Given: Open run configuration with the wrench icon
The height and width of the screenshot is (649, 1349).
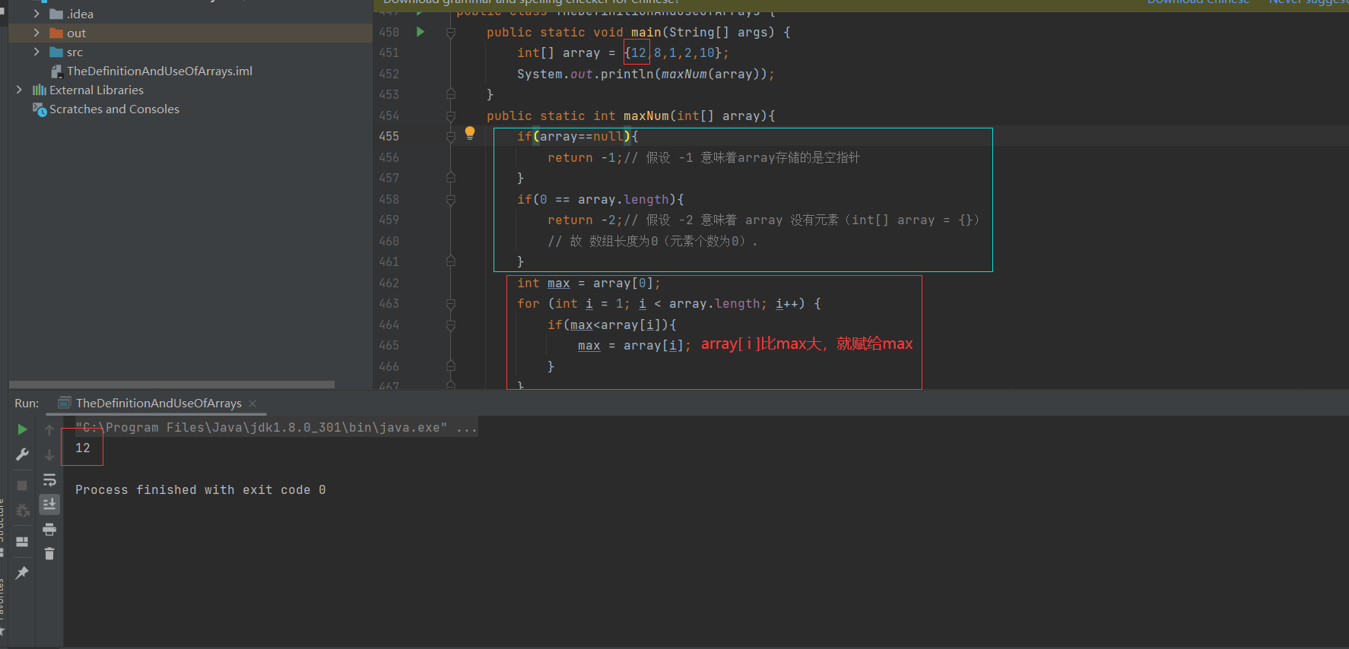Looking at the screenshot, I should tap(22, 454).
